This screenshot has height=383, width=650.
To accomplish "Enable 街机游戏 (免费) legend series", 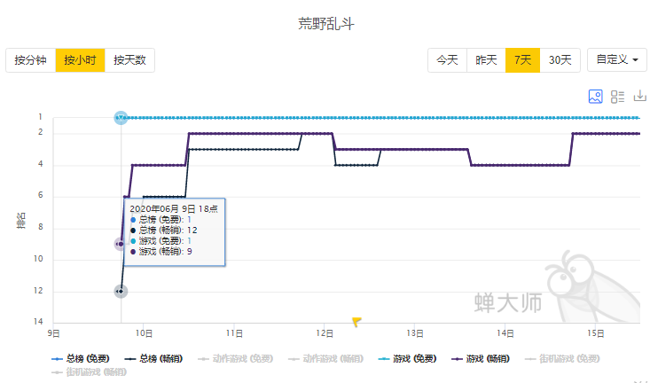I will 562,358.
